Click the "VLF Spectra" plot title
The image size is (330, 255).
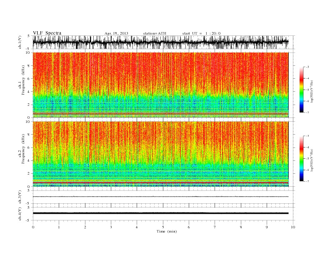tap(47, 33)
